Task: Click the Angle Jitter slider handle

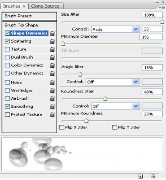Action: (x=80, y=74)
